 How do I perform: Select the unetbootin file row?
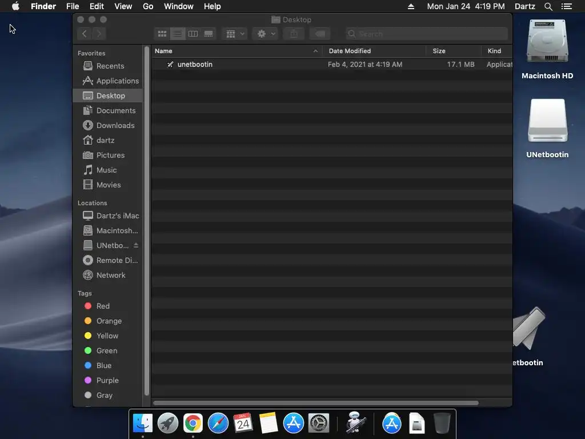pos(332,65)
